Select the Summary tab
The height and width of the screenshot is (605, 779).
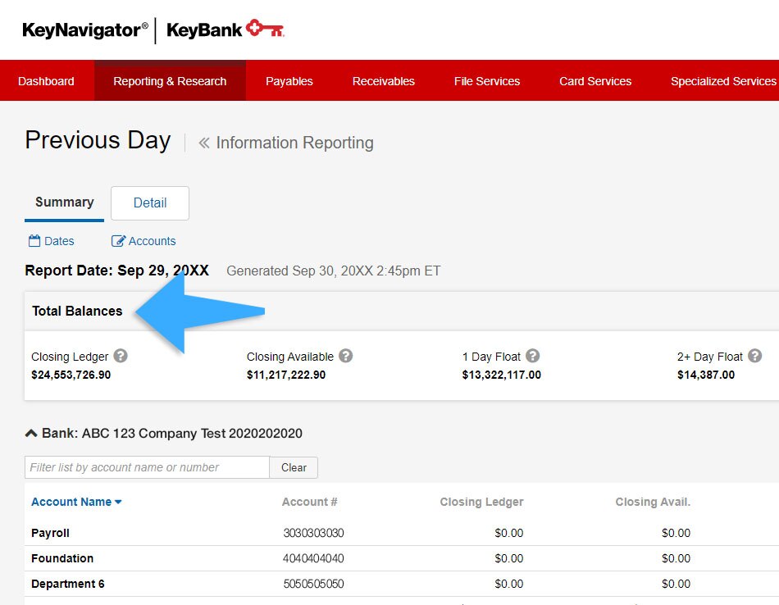tap(64, 202)
